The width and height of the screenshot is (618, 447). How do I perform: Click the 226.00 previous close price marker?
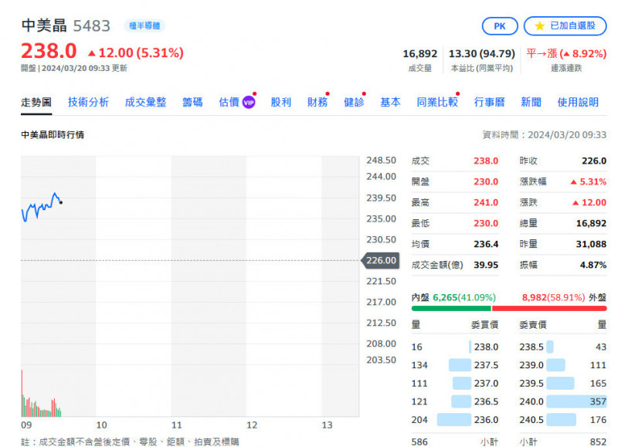click(380, 260)
